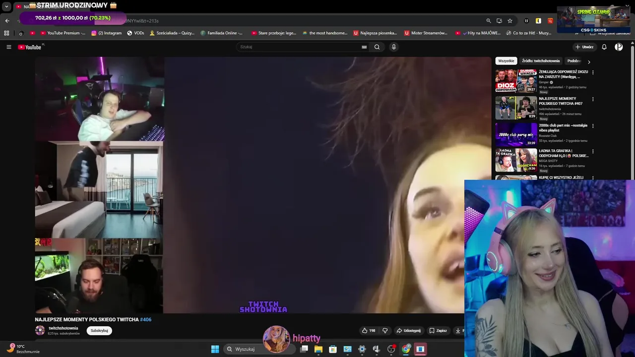The height and width of the screenshot is (357, 635).
Task: Click the Utwórz create button
Action: (x=584, y=47)
